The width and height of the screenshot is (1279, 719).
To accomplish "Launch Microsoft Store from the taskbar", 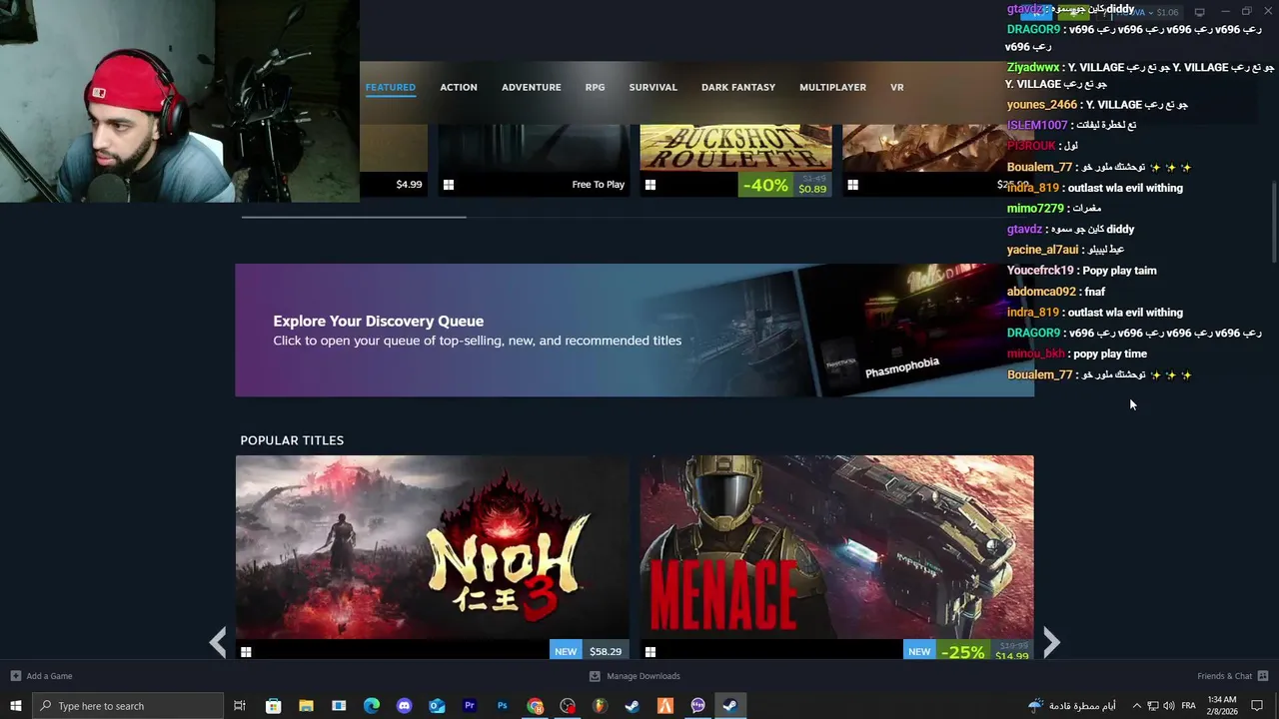I will [x=273, y=706].
